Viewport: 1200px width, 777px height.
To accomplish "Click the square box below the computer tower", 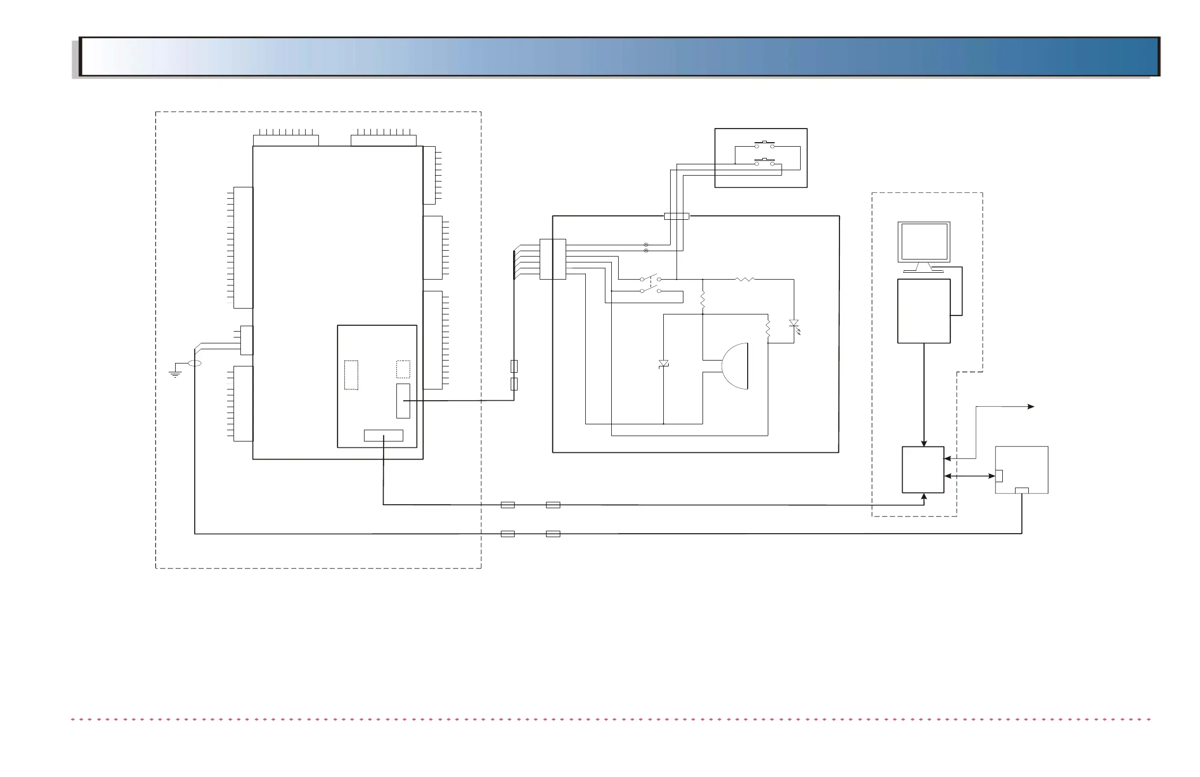I will [923, 469].
